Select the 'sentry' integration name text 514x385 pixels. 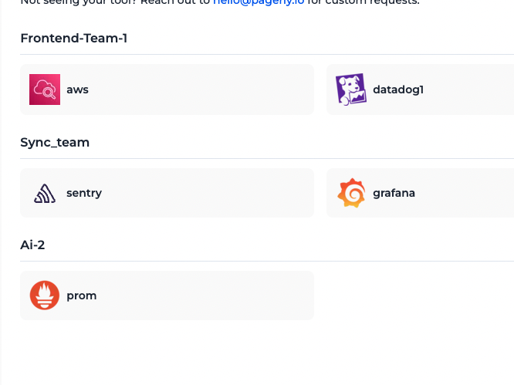click(84, 193)
